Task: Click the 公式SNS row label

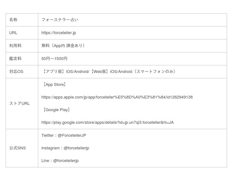Action: tap(17, 148)
